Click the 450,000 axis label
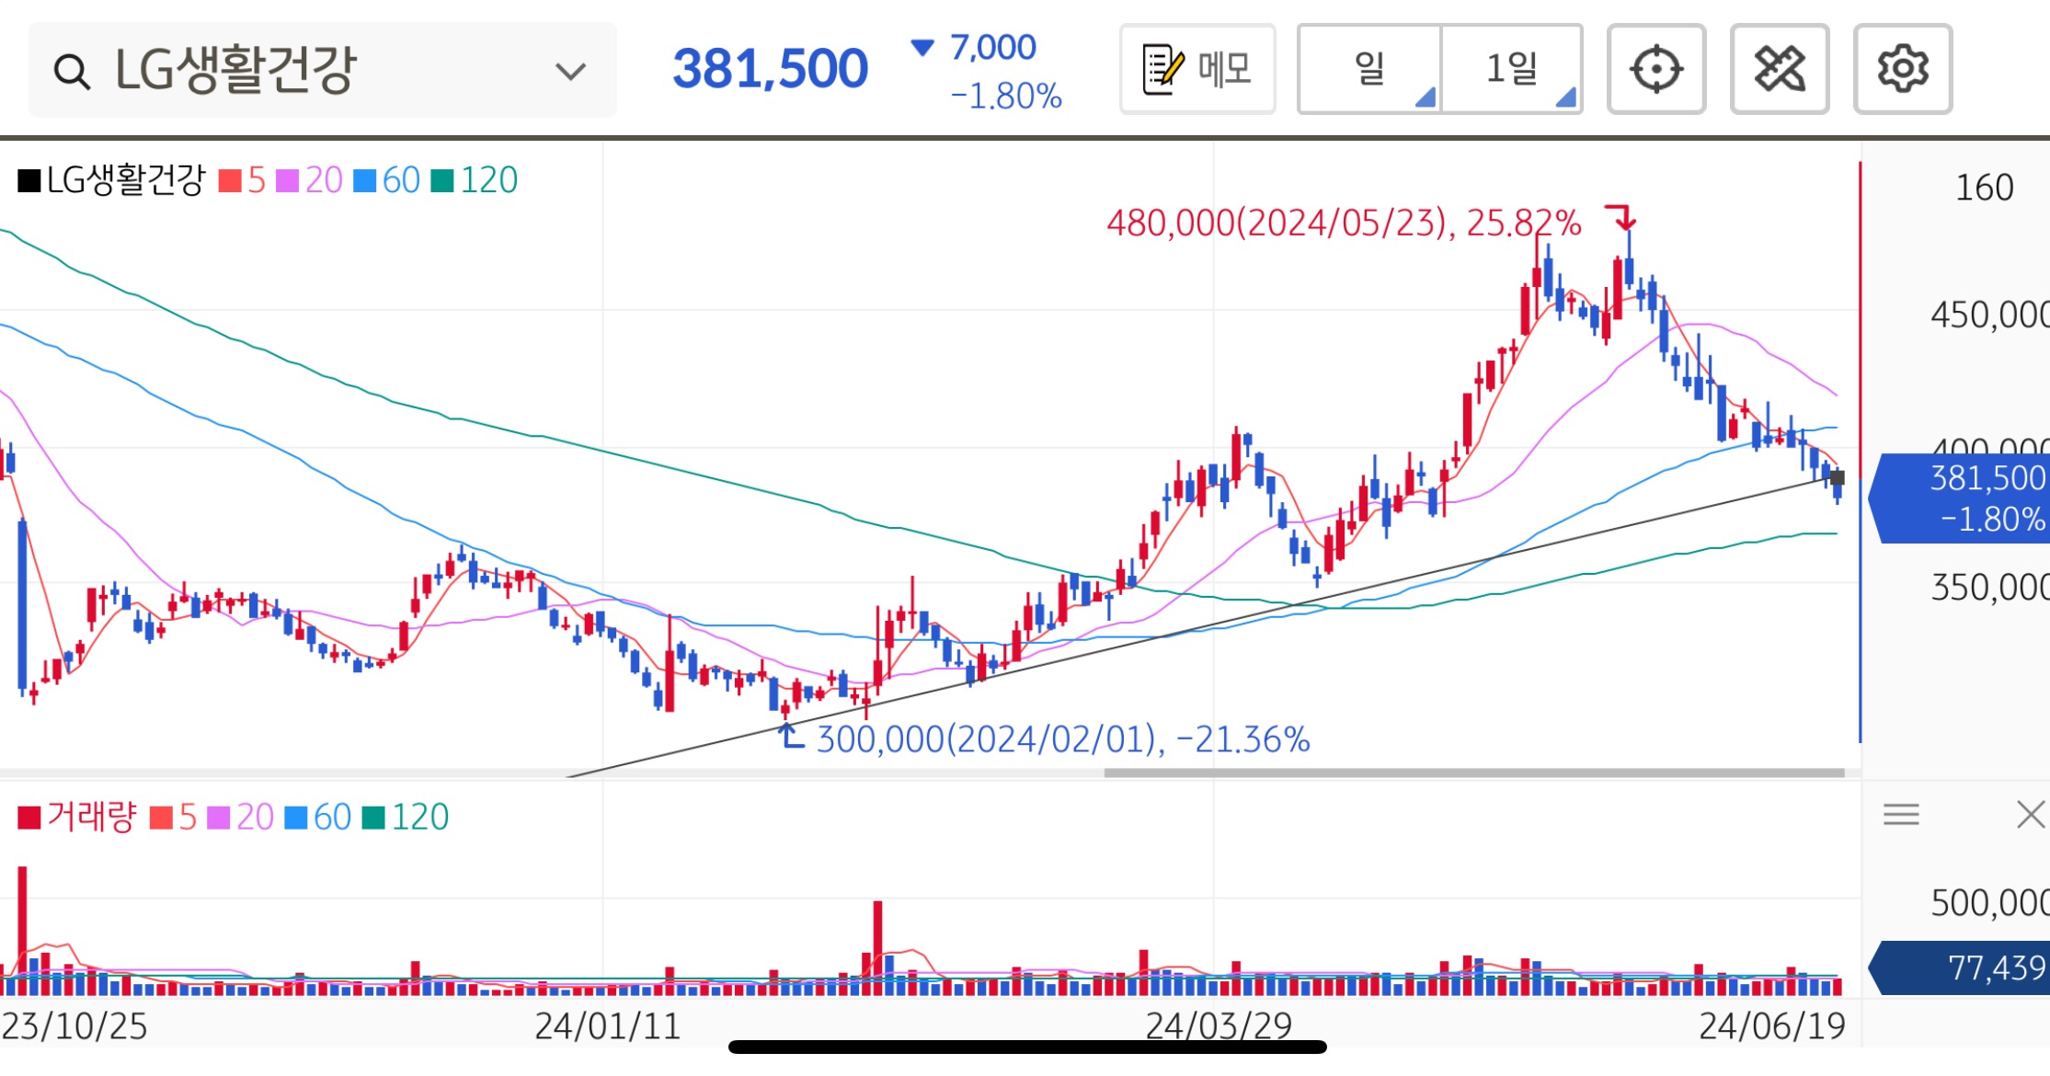 [x=1989, y=315]
